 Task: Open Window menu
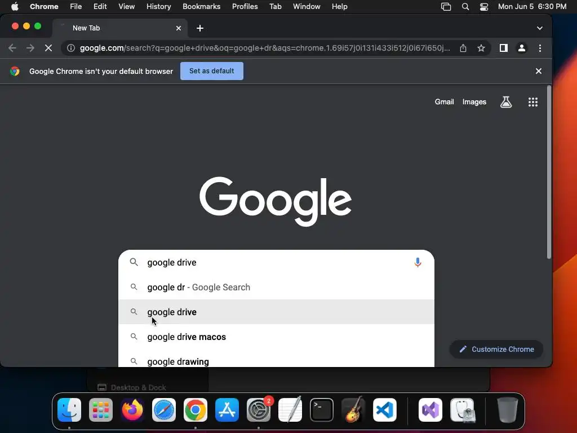307,6
